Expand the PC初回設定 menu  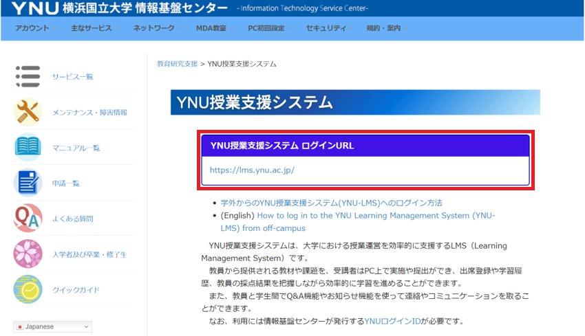click(x=269, y=28)
